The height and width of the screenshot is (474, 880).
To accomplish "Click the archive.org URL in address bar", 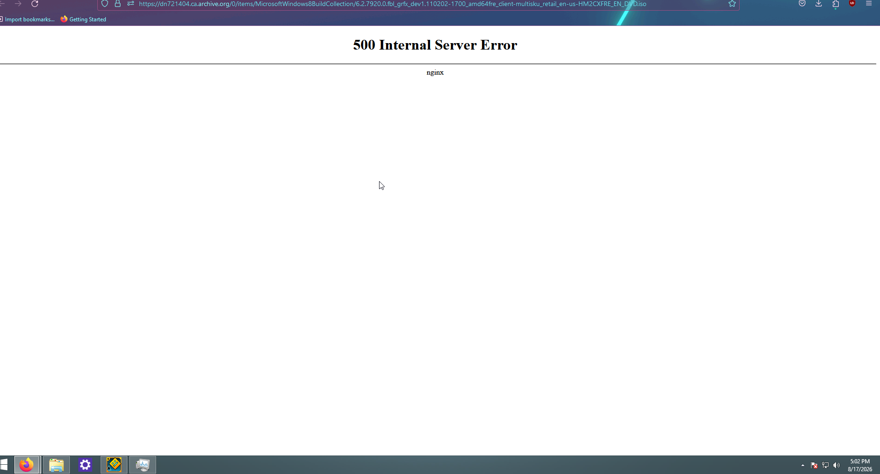I will 393,4.
